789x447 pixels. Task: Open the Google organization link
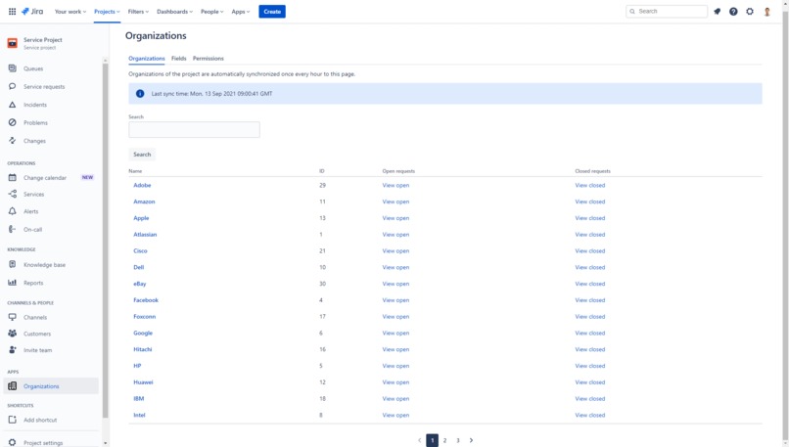click(x=143, y=333)
